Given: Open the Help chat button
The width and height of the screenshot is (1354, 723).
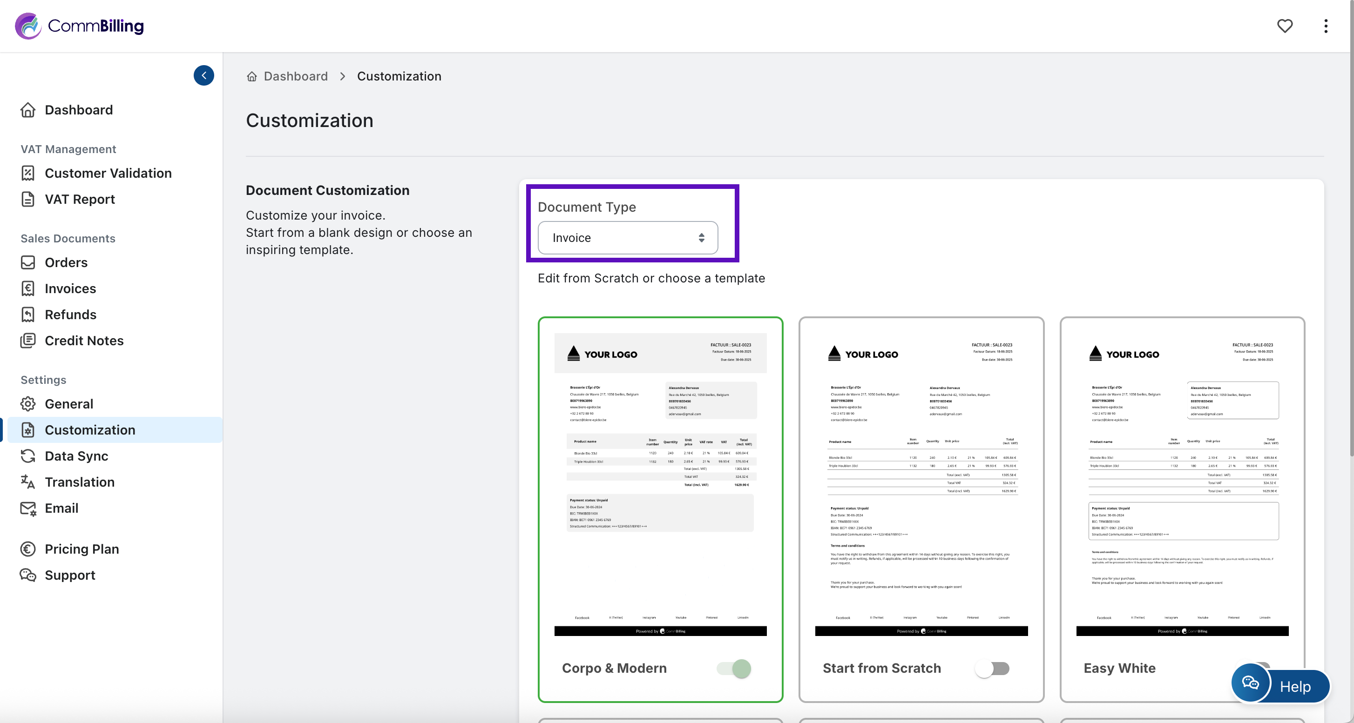Looking at the screenshot, I should pyautogui.click(x=1280, y=685).
